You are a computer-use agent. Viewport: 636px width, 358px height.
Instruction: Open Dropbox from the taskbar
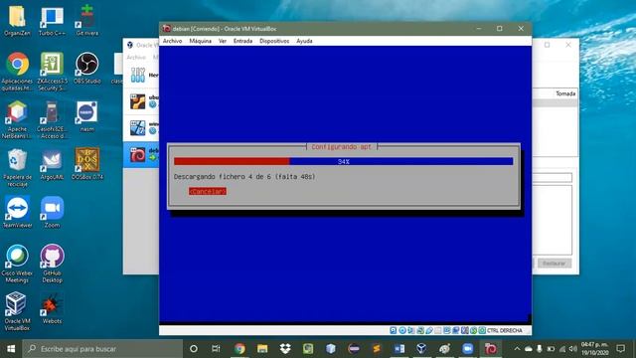[285, 349]
